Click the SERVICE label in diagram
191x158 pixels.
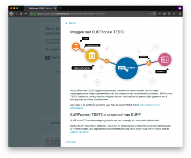pos(161,71)
